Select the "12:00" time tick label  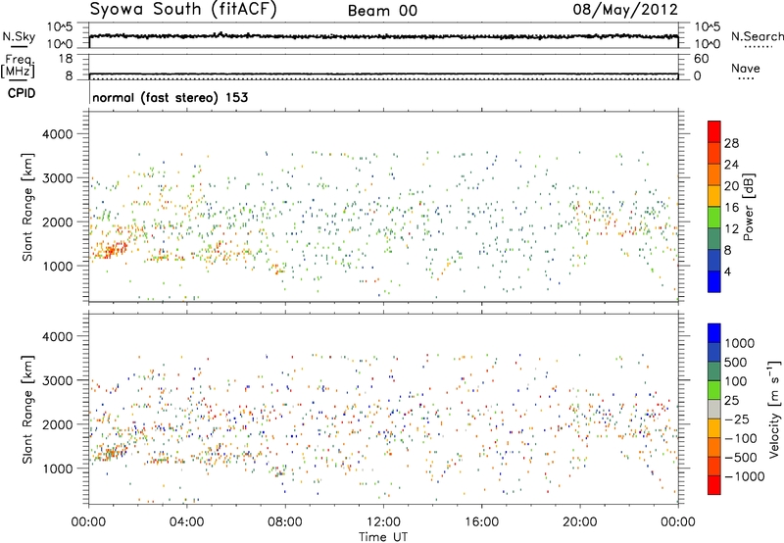(x=383, y=522)
